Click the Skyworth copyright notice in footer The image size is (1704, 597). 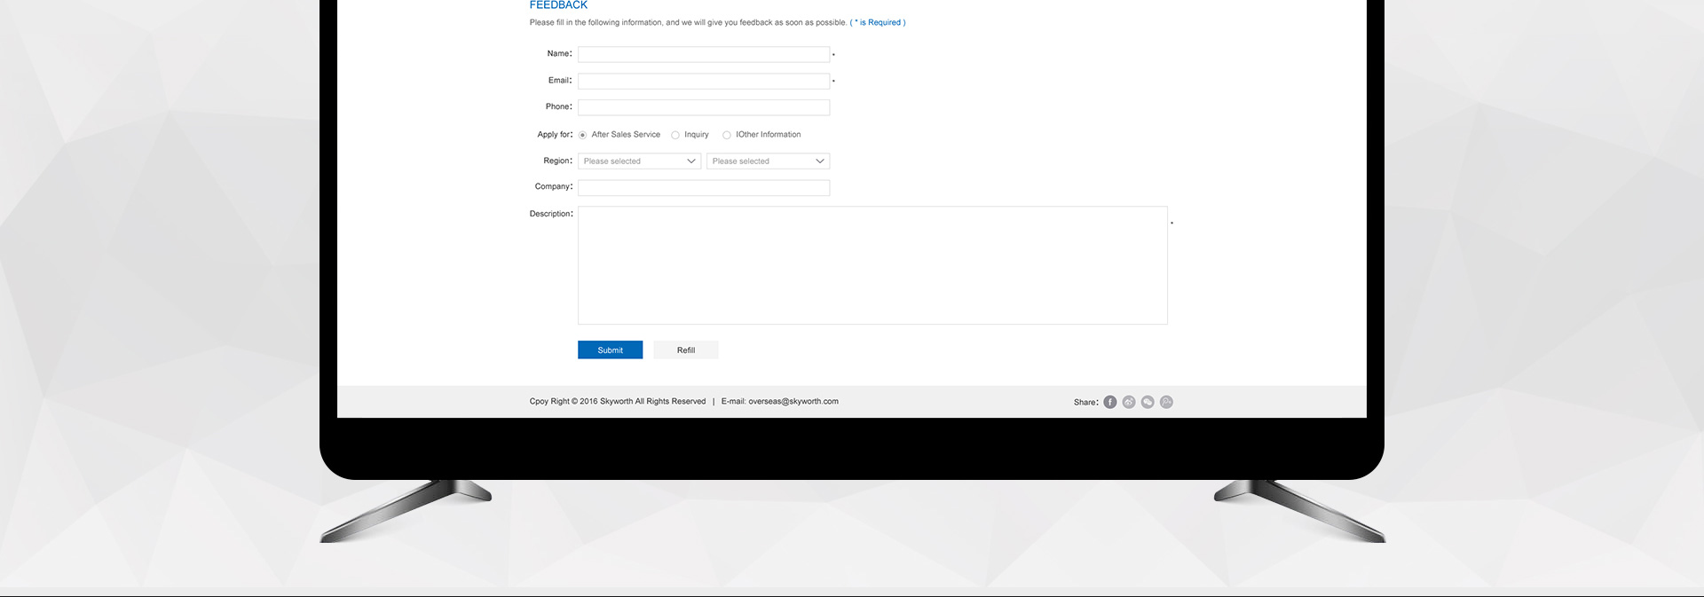point(618,402)
